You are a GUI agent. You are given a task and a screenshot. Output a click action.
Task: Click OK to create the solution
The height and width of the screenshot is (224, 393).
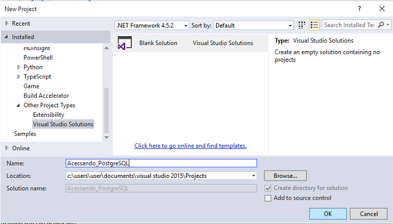328,214
